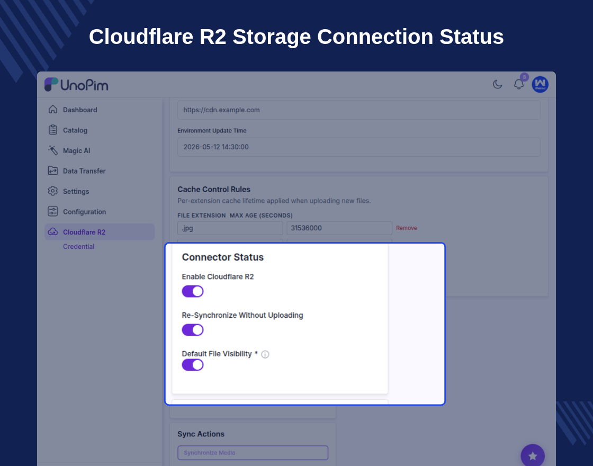Click the https://cdn.example.com URL field
This screenshot has width=593, height=466.
click(358, 110)
